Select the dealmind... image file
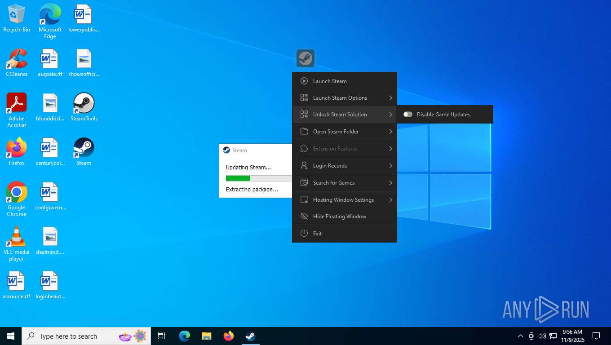This screenshot has height=345, width=611. pos(50,240)
